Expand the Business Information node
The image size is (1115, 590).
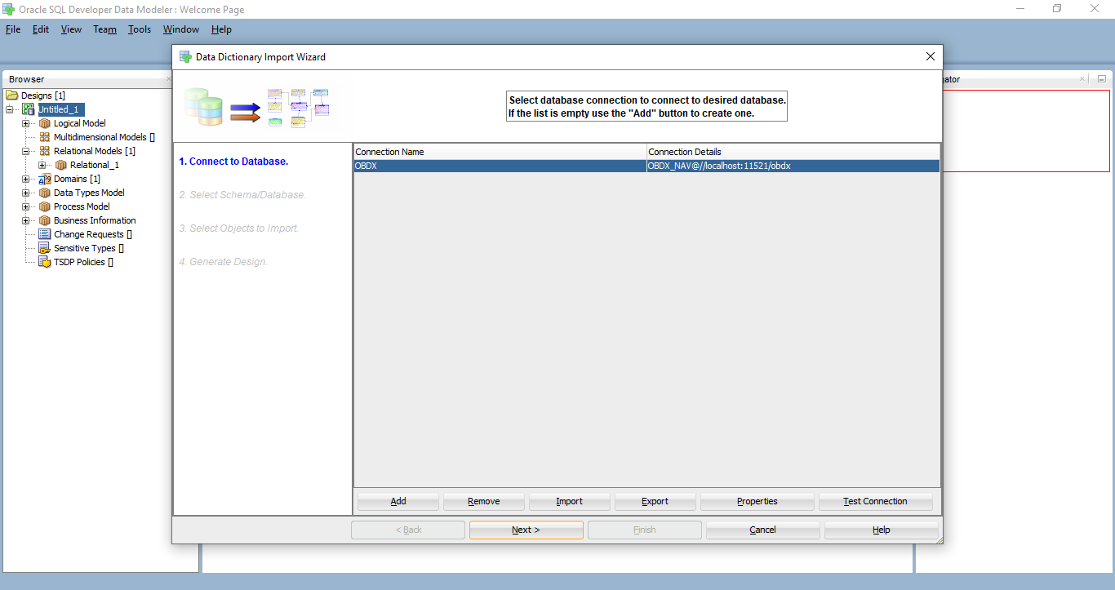coord(25,220)
